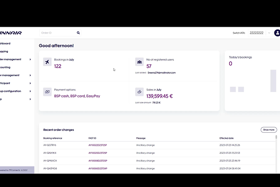This screenshot has width=280, height=187.
Task: Open FAST ID AY10022D2372SP link
Action: tap(98, 145)
